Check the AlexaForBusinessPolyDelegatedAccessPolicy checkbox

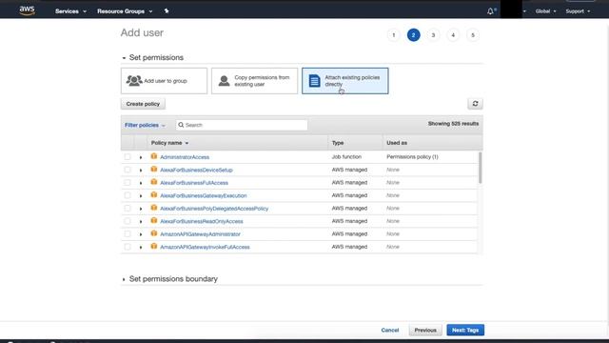pyautogui.click(x=128, y=208)
